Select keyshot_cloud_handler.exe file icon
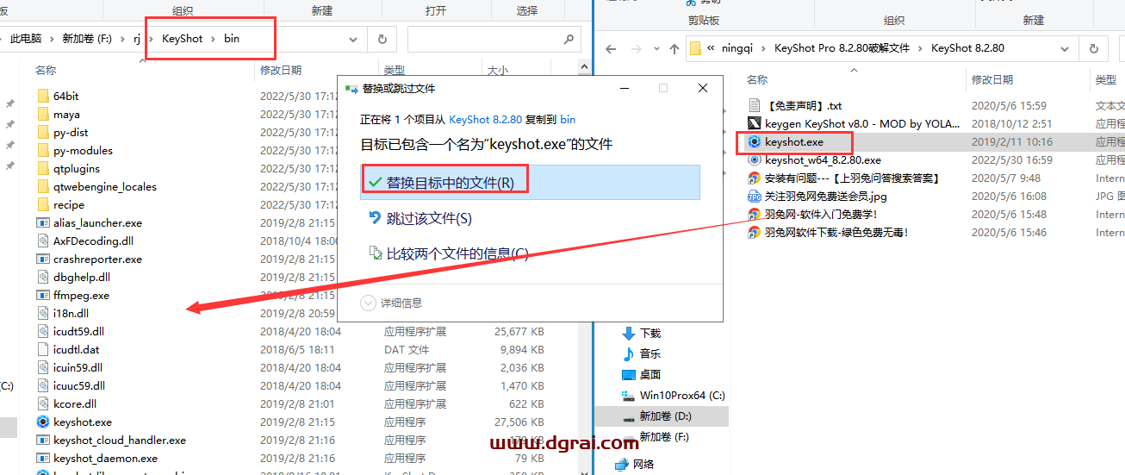The width and height of the screenshot is (1125, 475). 43,440
